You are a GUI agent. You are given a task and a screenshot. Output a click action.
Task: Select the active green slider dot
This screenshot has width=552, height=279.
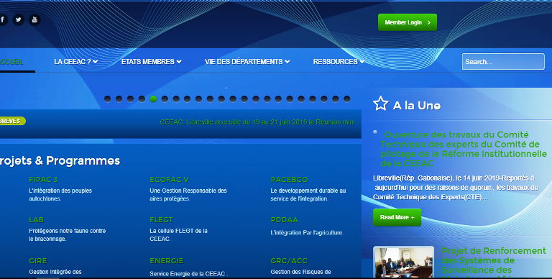click(x=153, y=99)
